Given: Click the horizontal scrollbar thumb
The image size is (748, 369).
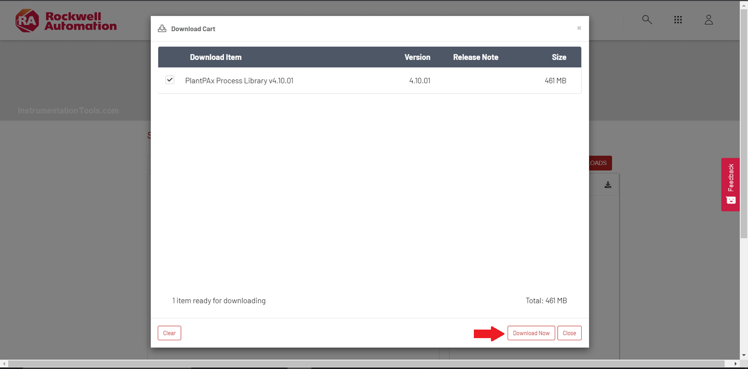Looking at the screenshot, I should click(x=366, y=363).
